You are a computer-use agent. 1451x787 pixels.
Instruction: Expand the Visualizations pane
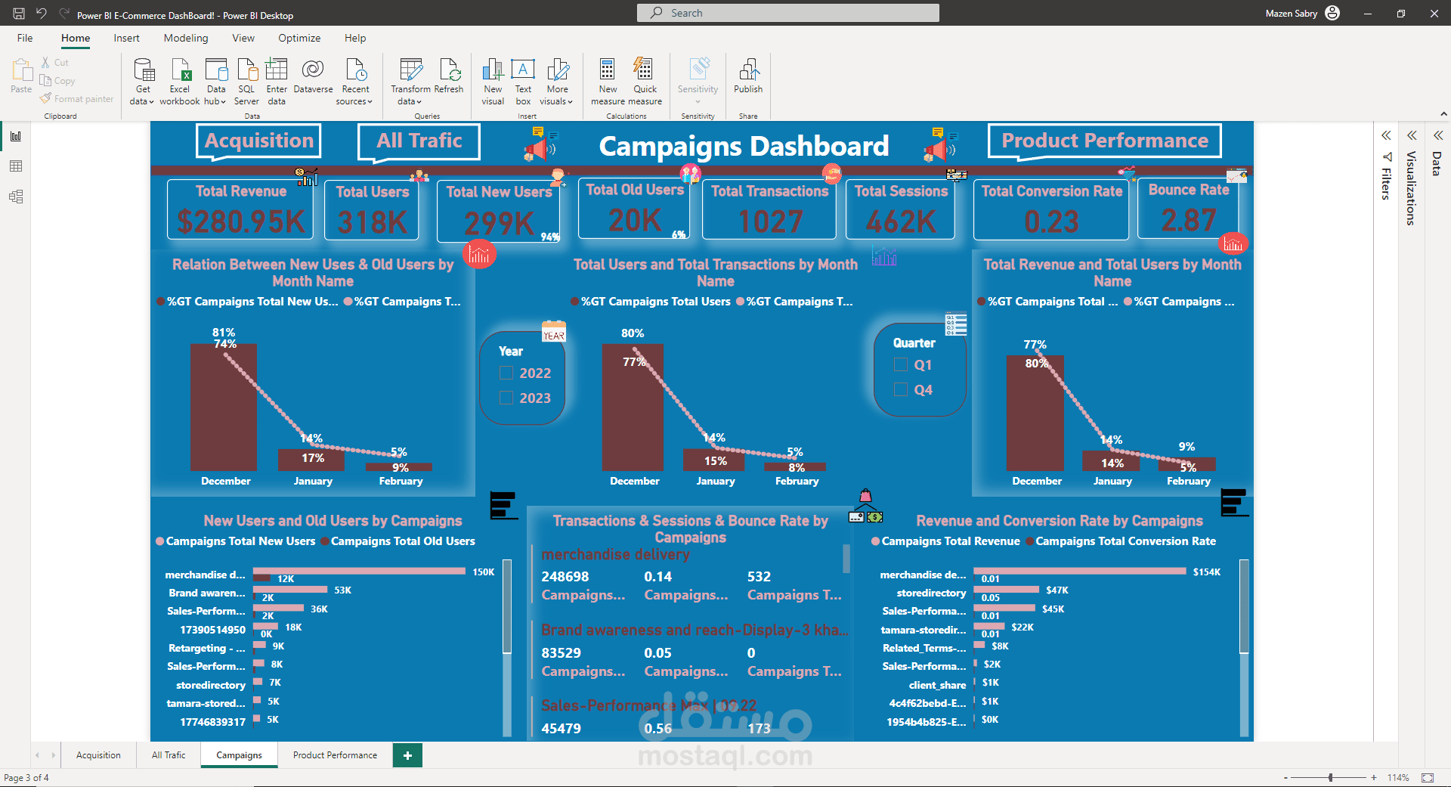coord(1411,135)
